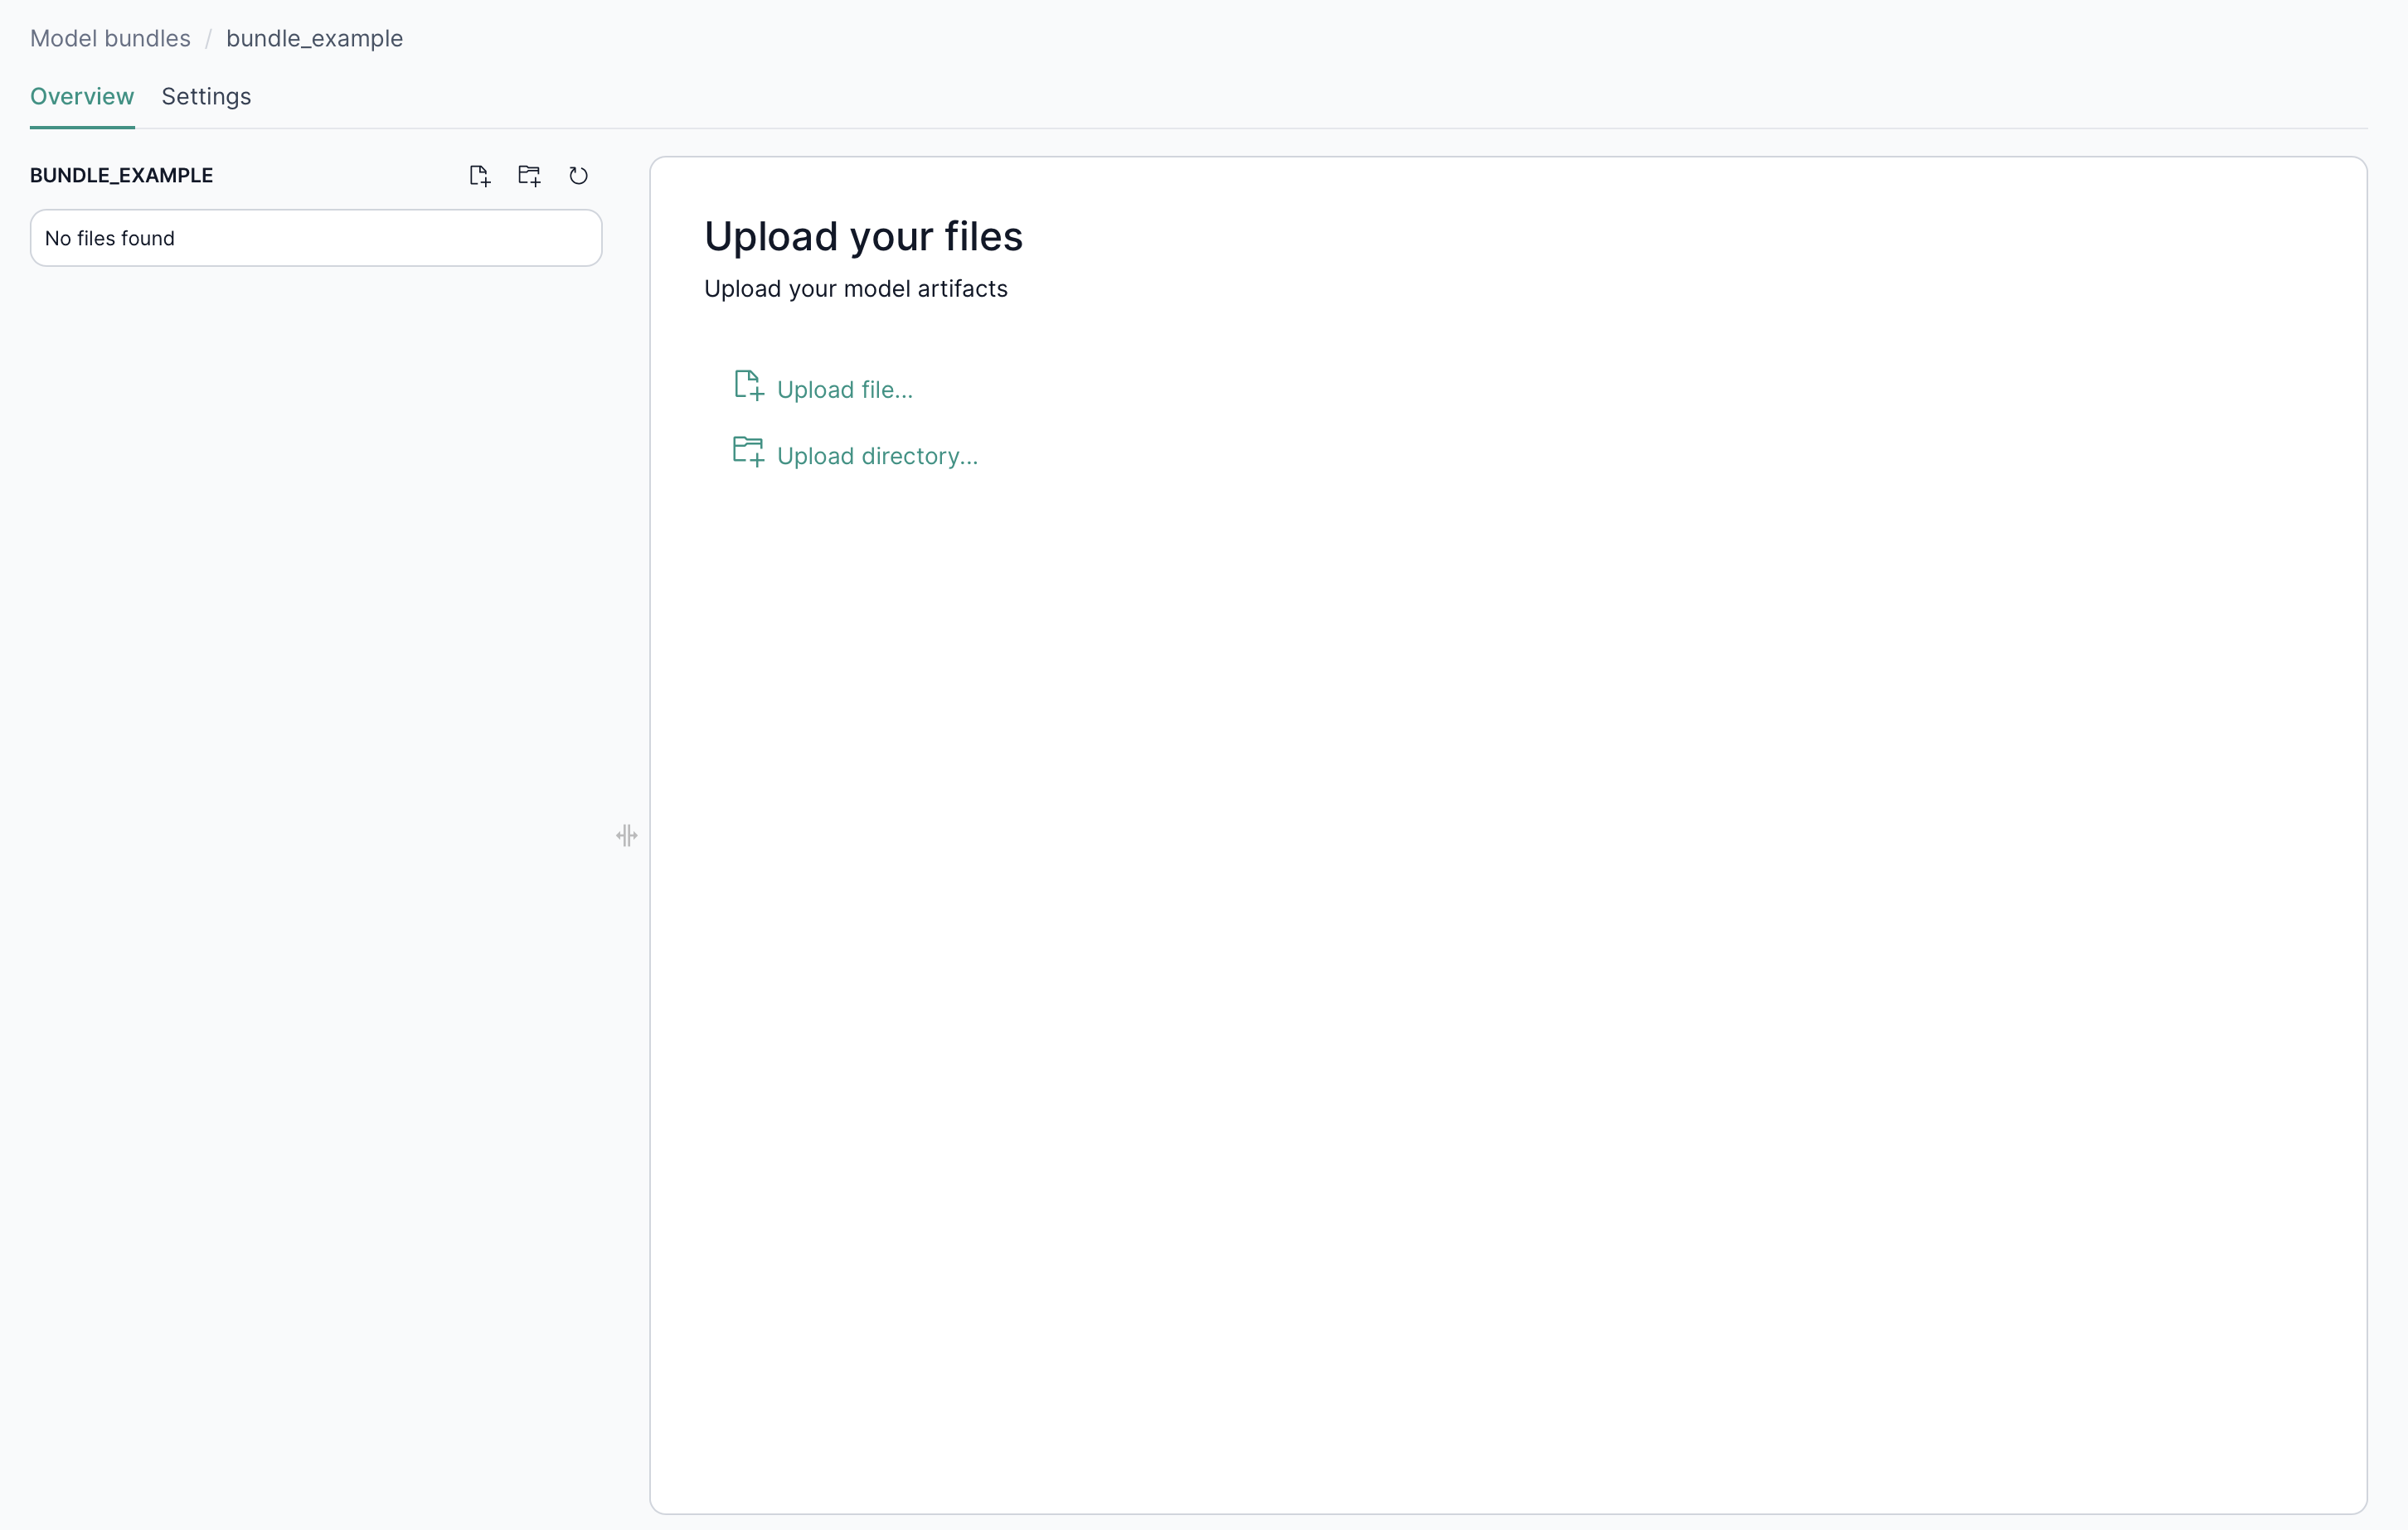
Task: Select the Overview tab
Action: click(x=82, y=97)
